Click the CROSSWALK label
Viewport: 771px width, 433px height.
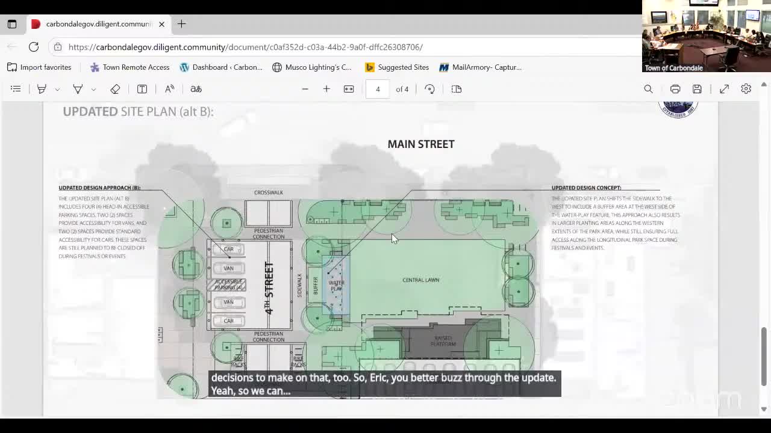(269, 192)
